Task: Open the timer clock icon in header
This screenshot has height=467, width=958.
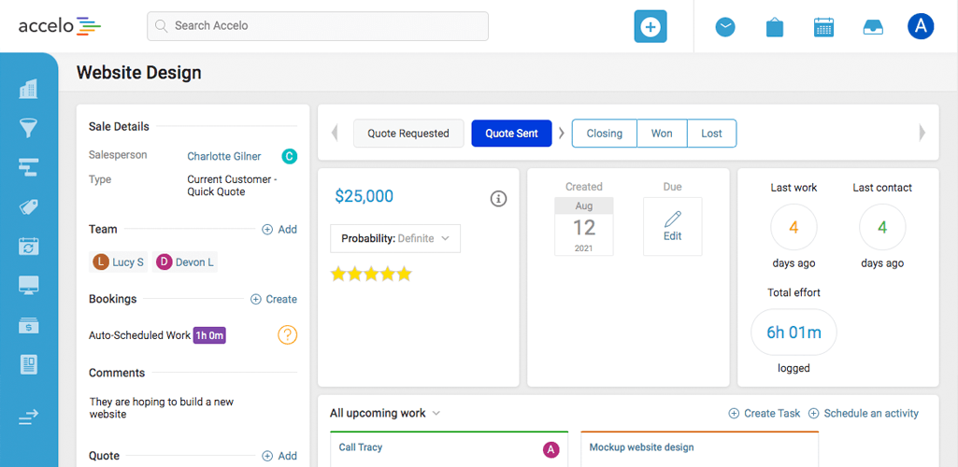Action: tap(725, 27)
